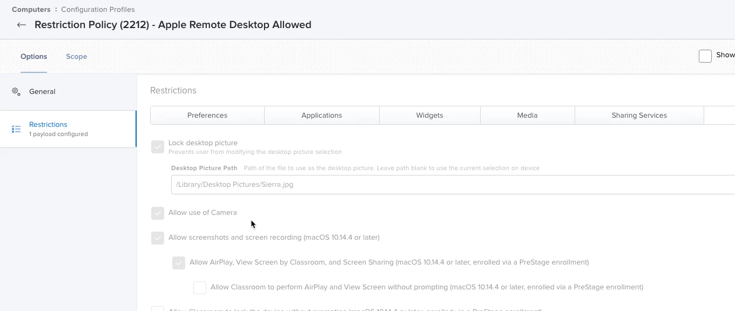Click the back arrow beside the policy title
735x311 pixels.
(21, 25)
